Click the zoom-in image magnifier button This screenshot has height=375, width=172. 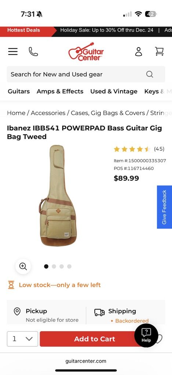tap(23, 267)
